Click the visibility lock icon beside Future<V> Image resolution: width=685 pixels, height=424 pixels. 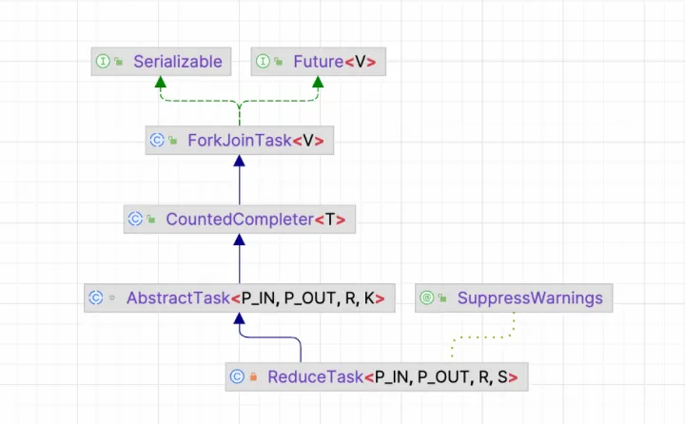280,63
